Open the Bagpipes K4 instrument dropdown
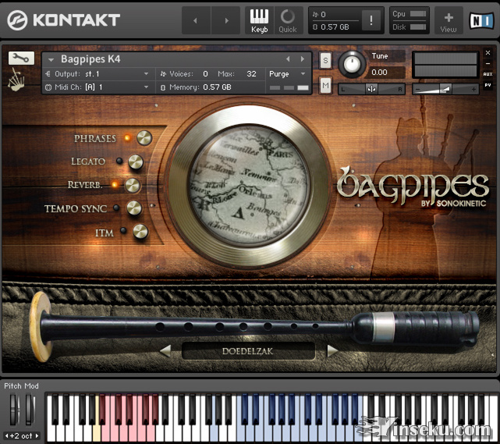Image resolution: width=500 pixels, height=444 pixels. [51, 59]
